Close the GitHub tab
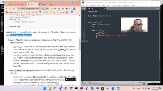Image resolution: width=163 pixels, height=91 pixels. tap(47, 5)
